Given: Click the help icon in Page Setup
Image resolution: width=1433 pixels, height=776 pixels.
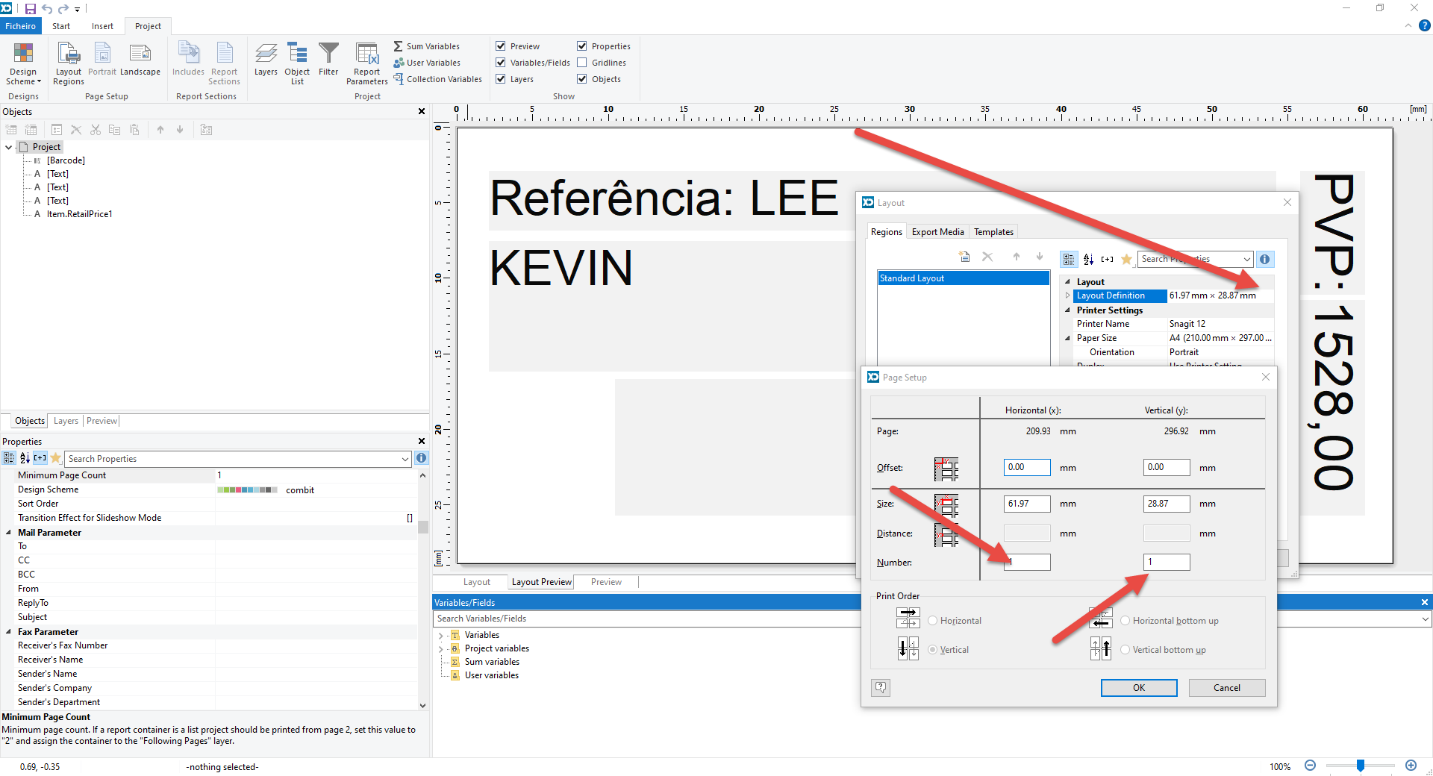Looking at the screenshot, I should [x=881, y=687].
